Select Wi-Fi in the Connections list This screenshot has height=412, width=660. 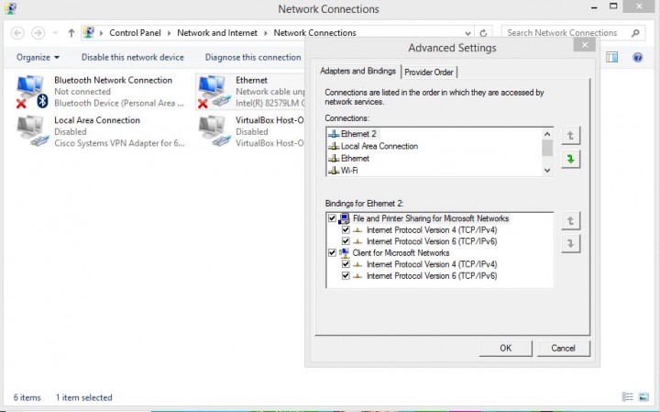click(x=349, y=171)
